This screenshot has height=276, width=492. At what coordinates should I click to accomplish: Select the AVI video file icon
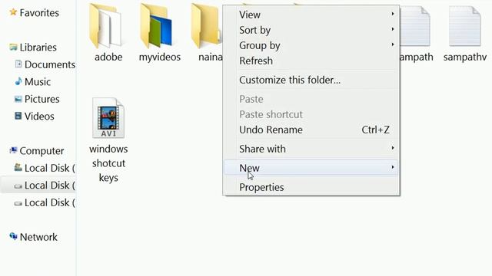coord(108,118)
